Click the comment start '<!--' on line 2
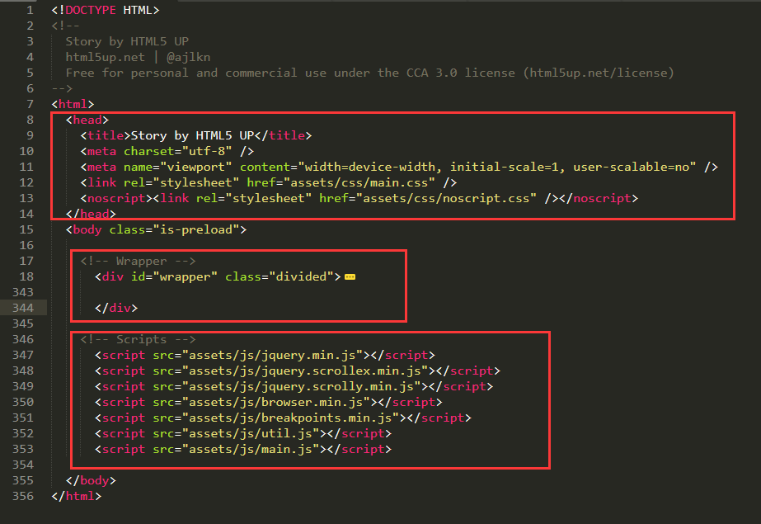The width and height of the screenshot is (761, 524). [65, 26]
